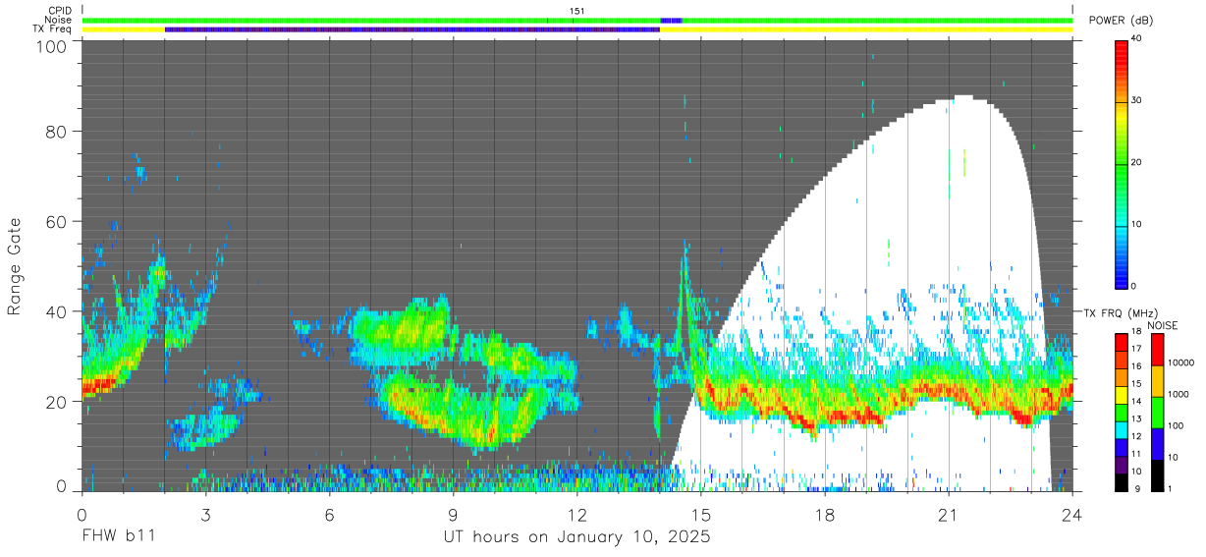Click the 21 tick label on the UT hours axis
1206x557 pixels.
tap(949, 514)
